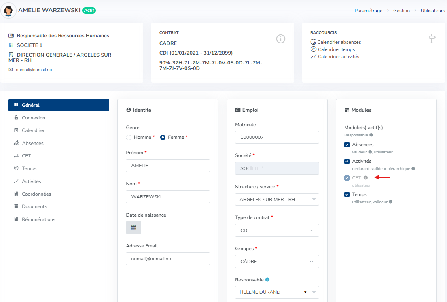Toggle the Activités module checkbox
The width and height of the screenshot is (447, 302).
coord(347,161)
